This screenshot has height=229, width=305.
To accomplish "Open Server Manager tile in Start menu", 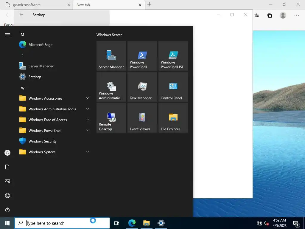I will tap(111, 56).
